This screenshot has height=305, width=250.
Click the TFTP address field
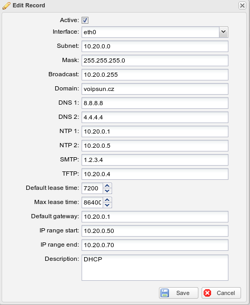click(x=155, y=174)
